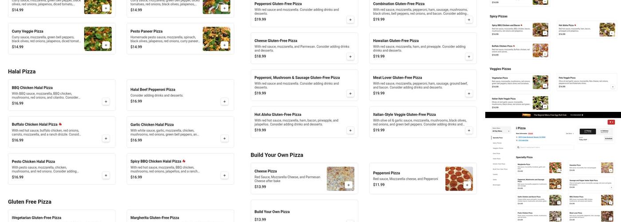
Task: Add Pepperoni Gluten-Free Pizza to order
Action: [x=350, y=20]
